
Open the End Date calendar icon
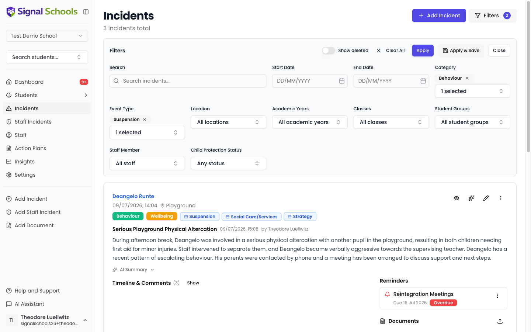point(423,81)
